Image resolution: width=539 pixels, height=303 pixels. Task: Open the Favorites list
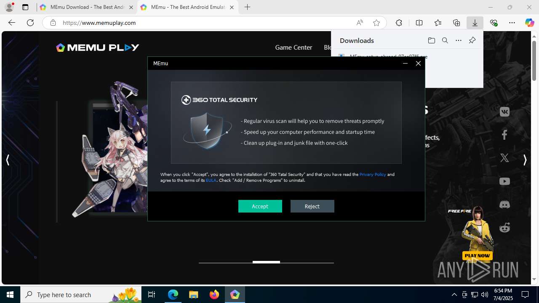[x=438, y=23]
